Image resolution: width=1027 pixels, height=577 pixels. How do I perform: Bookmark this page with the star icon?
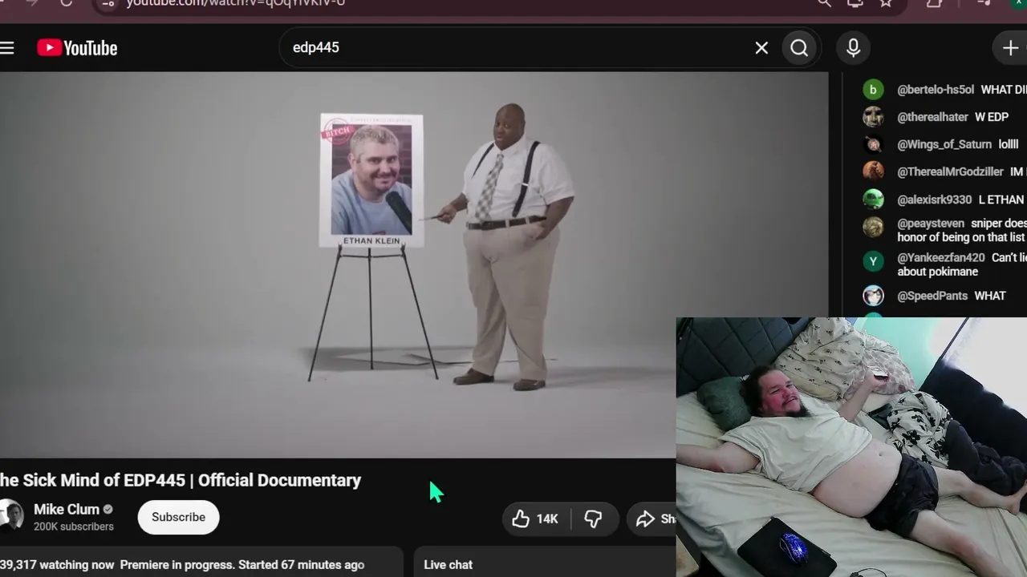886,3
